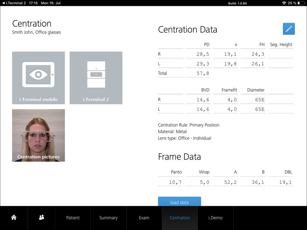
Task: View the Centration pictures thumbnail
Action: pos(38,135)
